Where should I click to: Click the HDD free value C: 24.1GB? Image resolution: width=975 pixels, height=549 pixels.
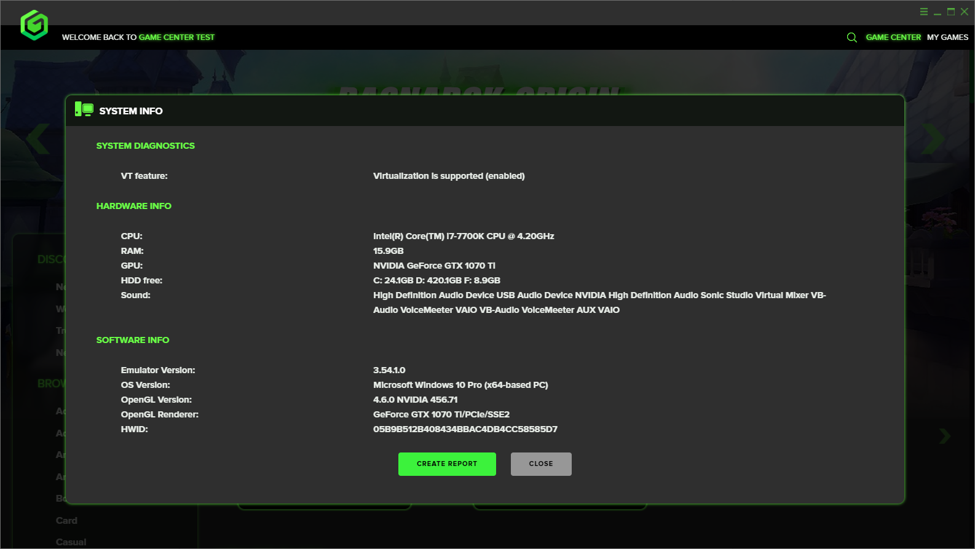coord(436,280)
